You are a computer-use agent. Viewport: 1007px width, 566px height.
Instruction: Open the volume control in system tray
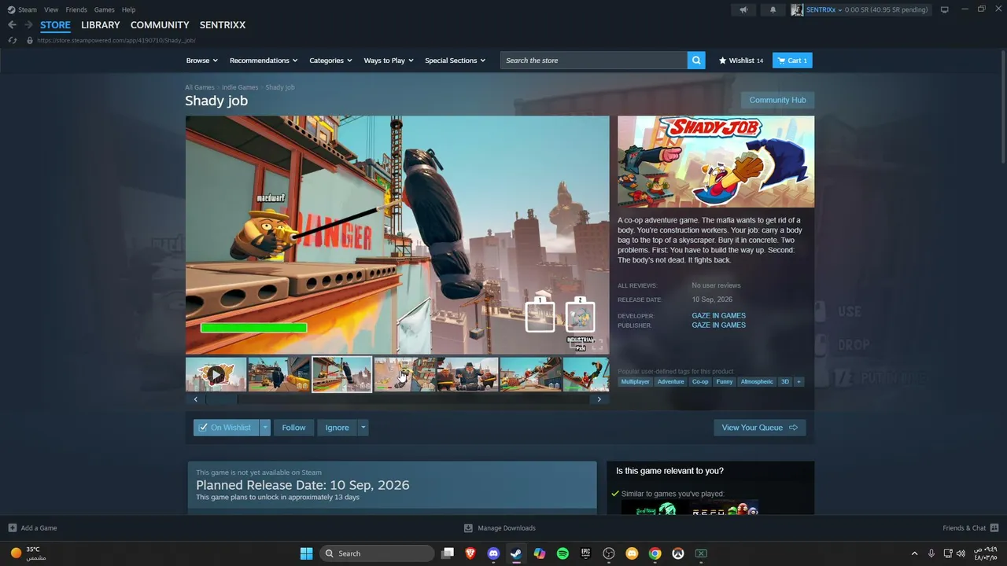pyautogui.click(x=962, y=553)
